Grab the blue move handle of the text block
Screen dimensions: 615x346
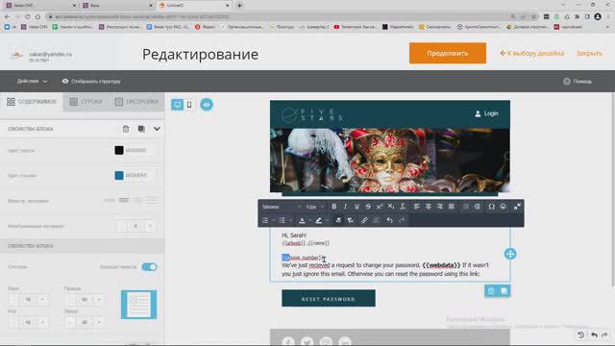(x=510, y=254)
